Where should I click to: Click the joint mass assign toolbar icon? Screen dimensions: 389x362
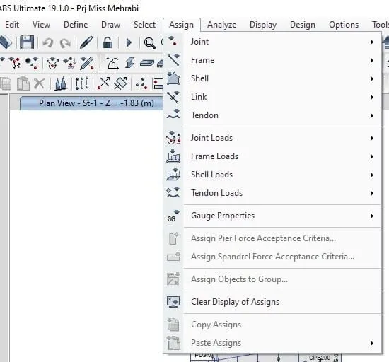point(32,63)
